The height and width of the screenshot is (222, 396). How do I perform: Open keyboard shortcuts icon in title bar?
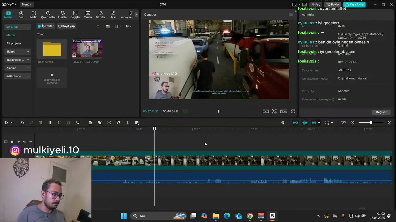click(x=304, y=5)
